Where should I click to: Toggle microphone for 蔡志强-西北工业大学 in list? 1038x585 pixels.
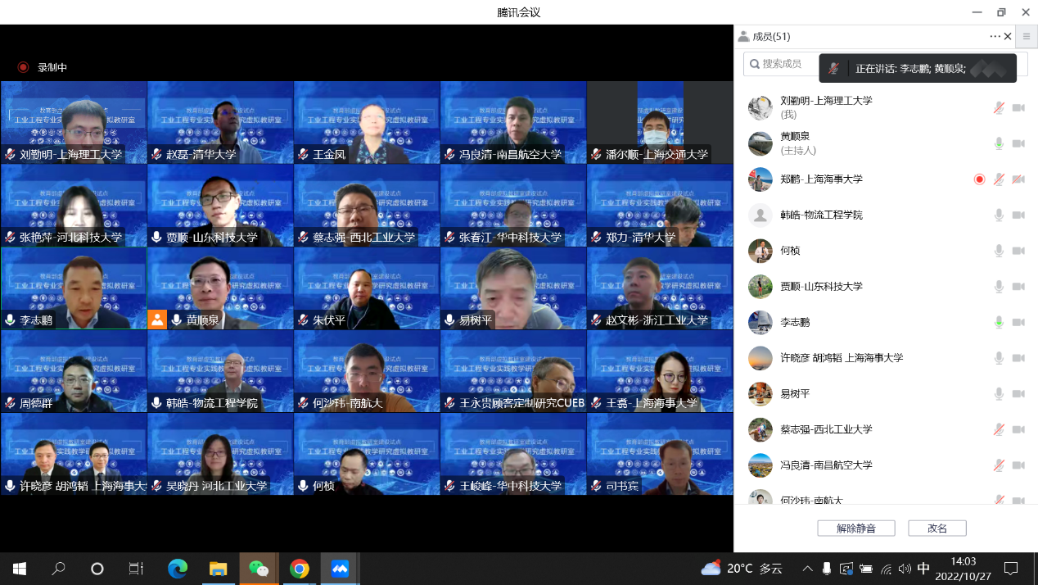click(x=999, y=429)
